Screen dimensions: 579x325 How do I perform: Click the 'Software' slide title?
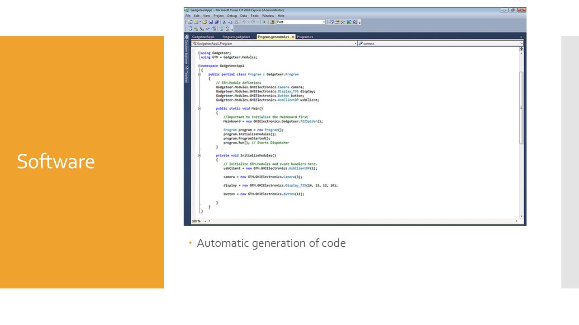pyautogui.click(x=56, y=162)
